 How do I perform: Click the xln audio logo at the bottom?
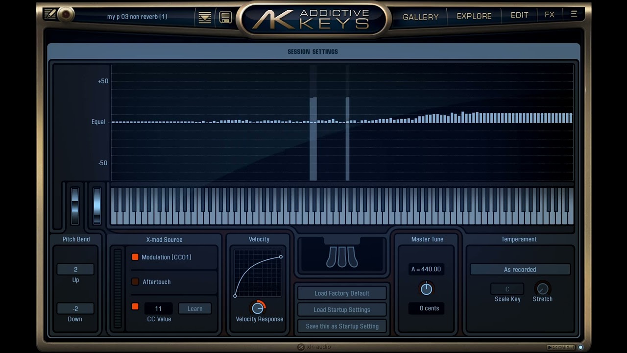pos(314,347)
